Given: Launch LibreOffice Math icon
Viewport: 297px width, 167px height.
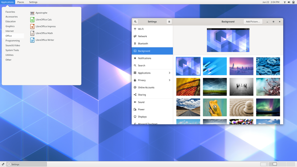Looking at the screenshot, I should 32,33.
